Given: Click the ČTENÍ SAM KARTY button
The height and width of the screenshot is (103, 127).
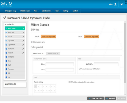Looking at the screenshot, I should coord(96,98).
